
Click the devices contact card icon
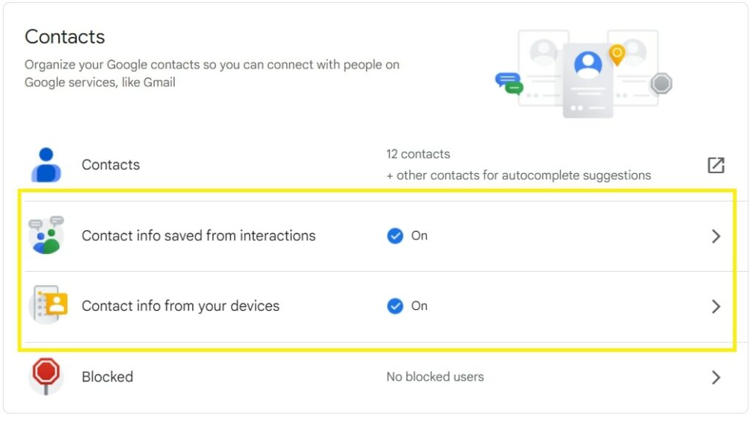coord(49,305)
